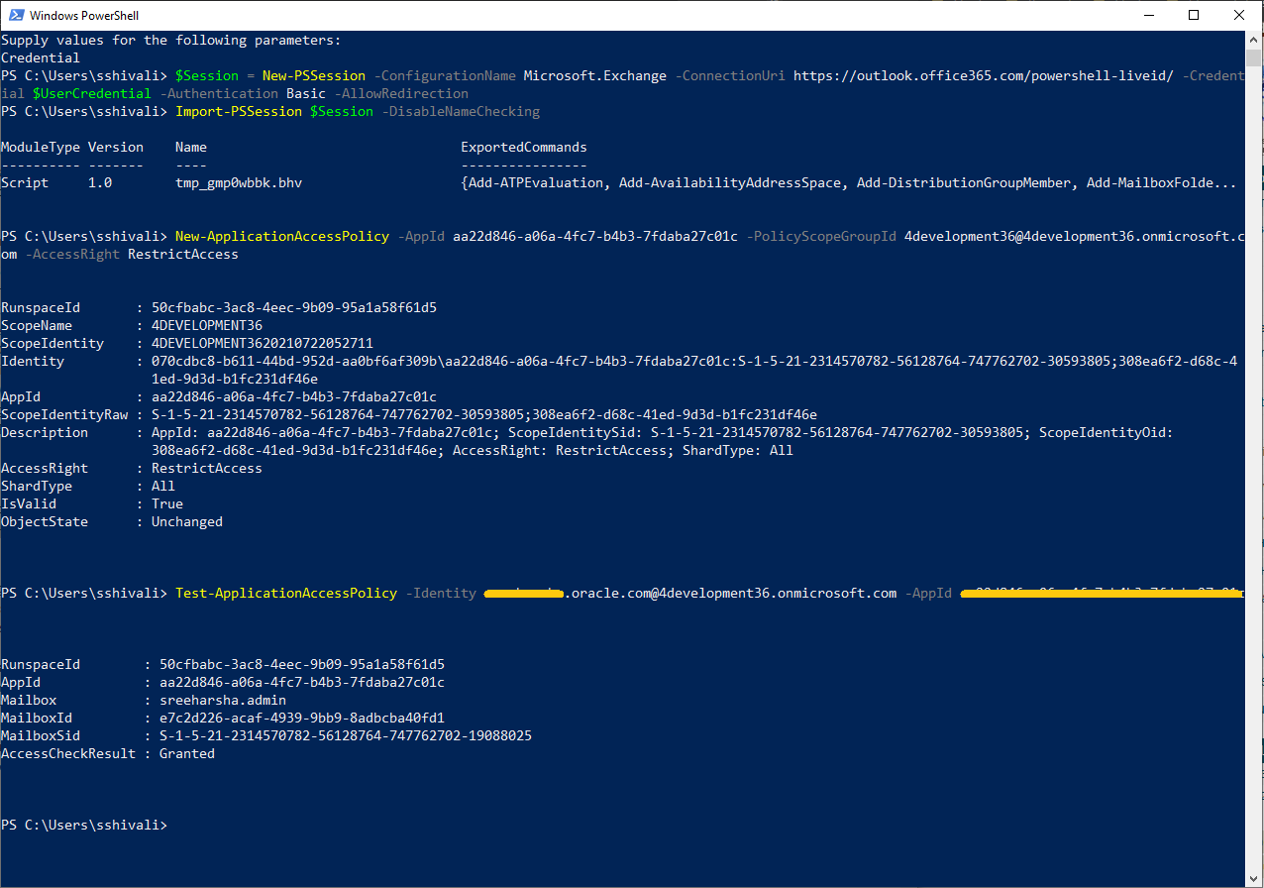The image size is (1264, 888).
Task: Click ScopeName value 4DEVELOPMENT36
Action: pyautogui.click(x=207, y=326)
